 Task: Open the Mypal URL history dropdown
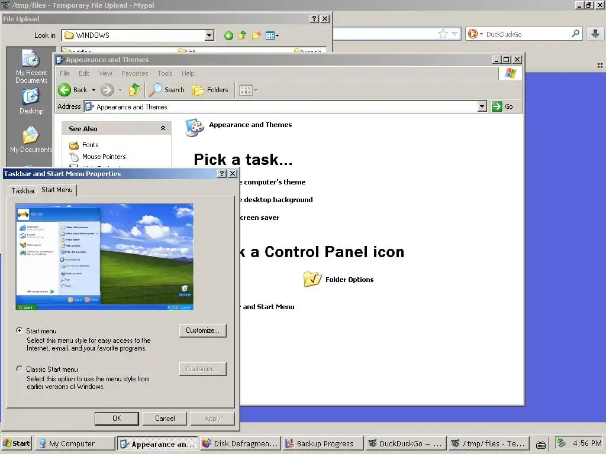(455, 34)
